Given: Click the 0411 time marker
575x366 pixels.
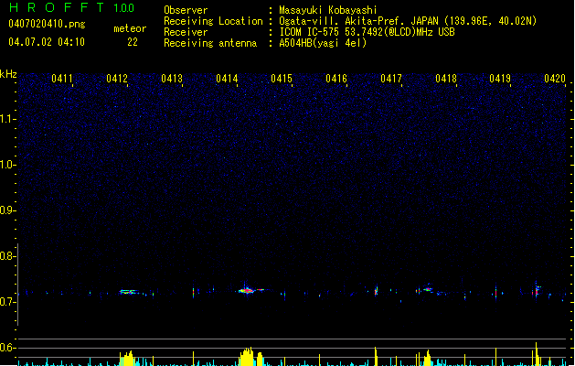Looking at the screenshot, I should pyautogui.click(x=62, y=79).
